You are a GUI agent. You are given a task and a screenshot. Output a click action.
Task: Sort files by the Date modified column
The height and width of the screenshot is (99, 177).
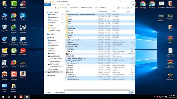104,11
